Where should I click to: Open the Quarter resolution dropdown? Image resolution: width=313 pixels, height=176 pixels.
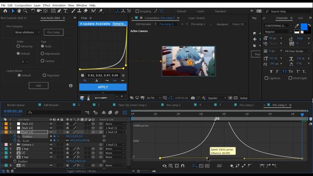point(217,98)
